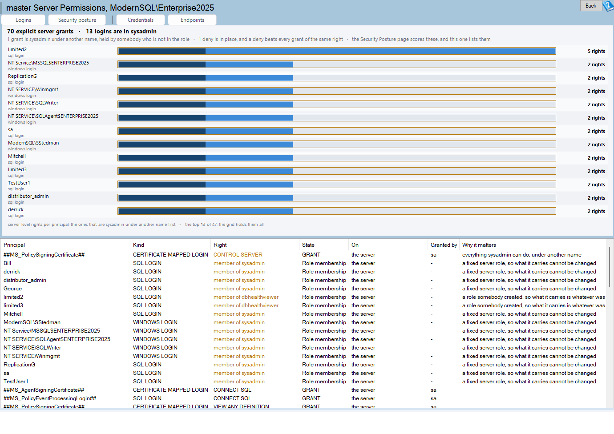This screenshot has width=614, height=434.
Task: Select the TestUser1 row in the grid
Action: pyautogui.click(x=304, y=382)
